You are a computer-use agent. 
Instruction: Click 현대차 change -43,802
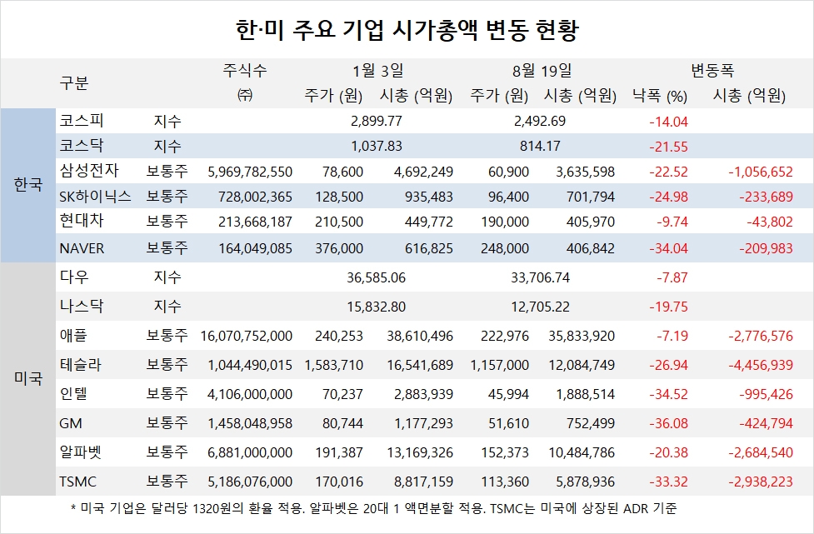(770, 222)
